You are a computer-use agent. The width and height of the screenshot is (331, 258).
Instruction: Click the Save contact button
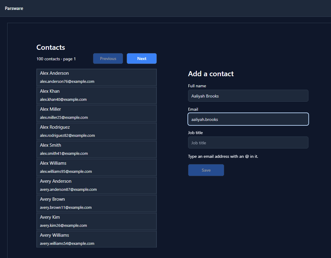tap(206, 170)
